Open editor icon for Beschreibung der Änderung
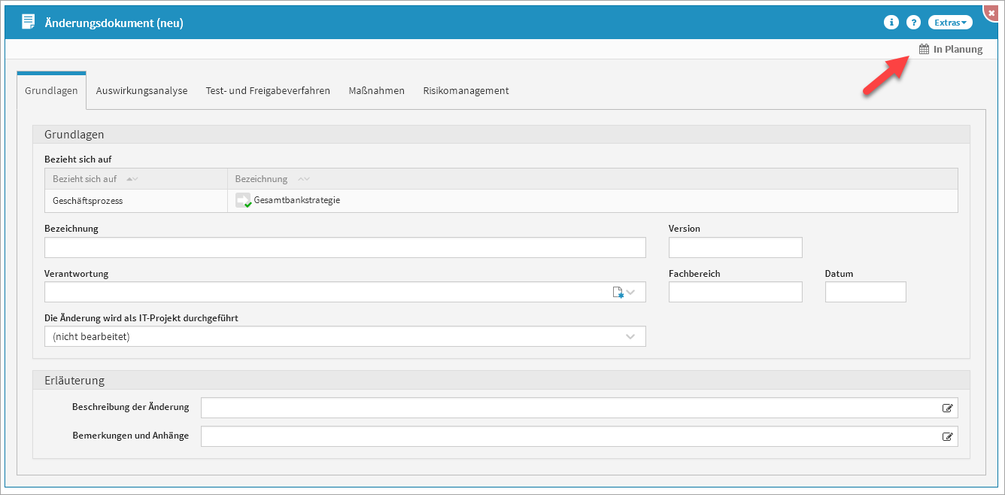Image resolution: width=1005 pixels, height=495 pixels. 948,408
